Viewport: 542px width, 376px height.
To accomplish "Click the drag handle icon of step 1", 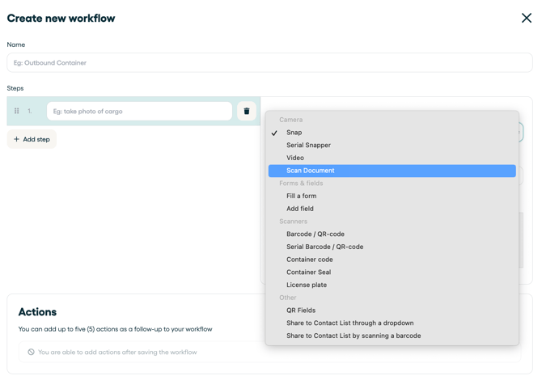I will point(17,112).
